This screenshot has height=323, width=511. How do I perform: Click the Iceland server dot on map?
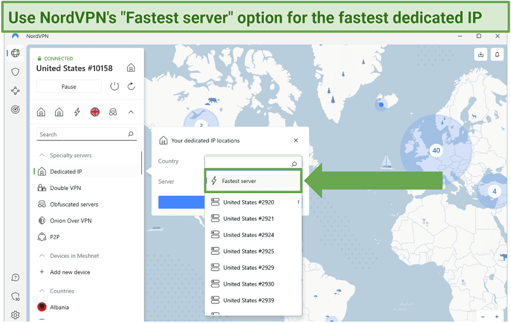click(381, 104)
